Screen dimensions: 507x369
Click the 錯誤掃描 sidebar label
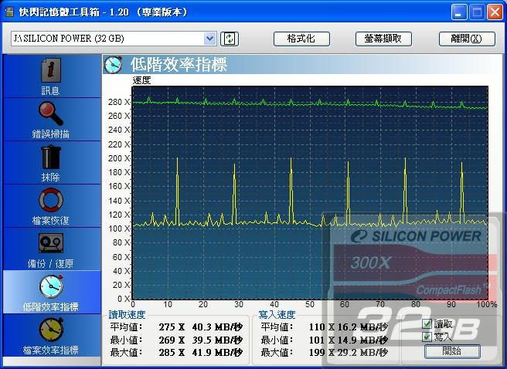pyautogui.click(x=51, y=134)
